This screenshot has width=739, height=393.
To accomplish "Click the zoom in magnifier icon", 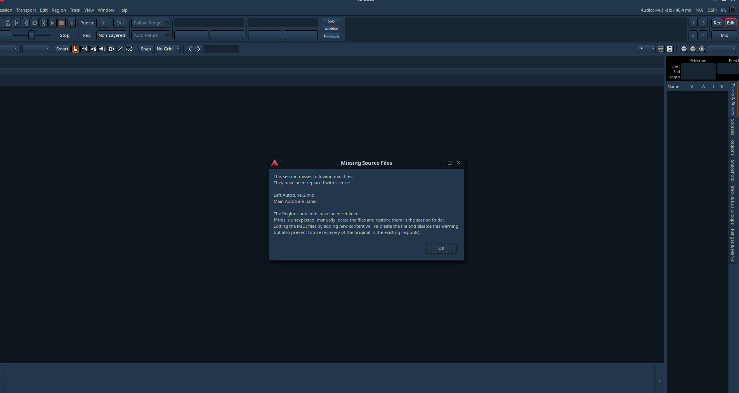I will (693, 49).
